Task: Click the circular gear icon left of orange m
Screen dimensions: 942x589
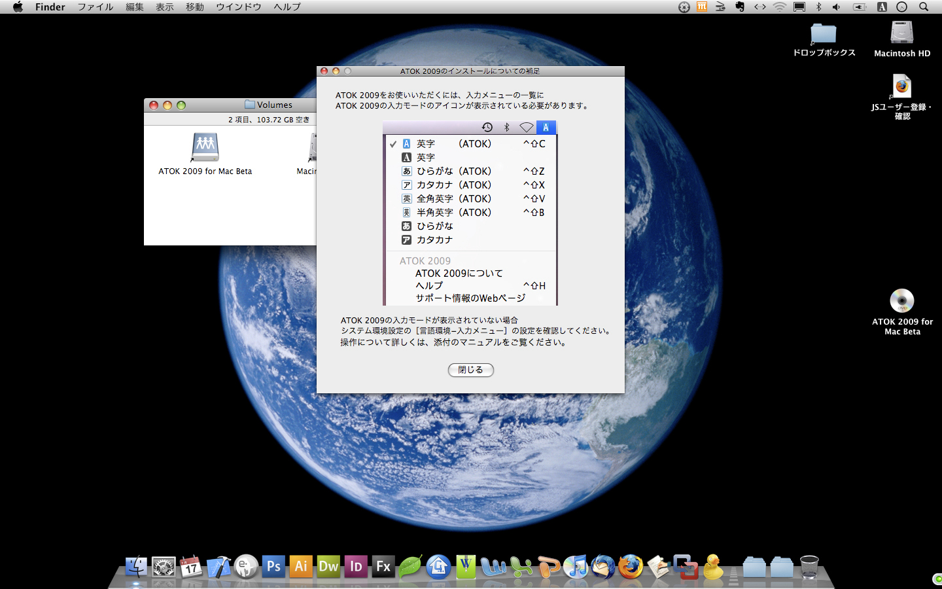Action: click(684, 7)
